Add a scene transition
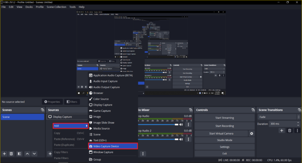The width and height of the screenshot is (302, 163). pyautogui.click(x=281, y=131)
